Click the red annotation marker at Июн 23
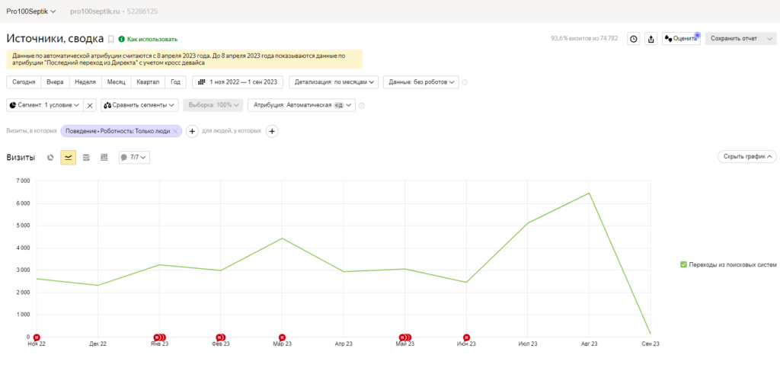The image size is (780, 371). coord(466,337)
